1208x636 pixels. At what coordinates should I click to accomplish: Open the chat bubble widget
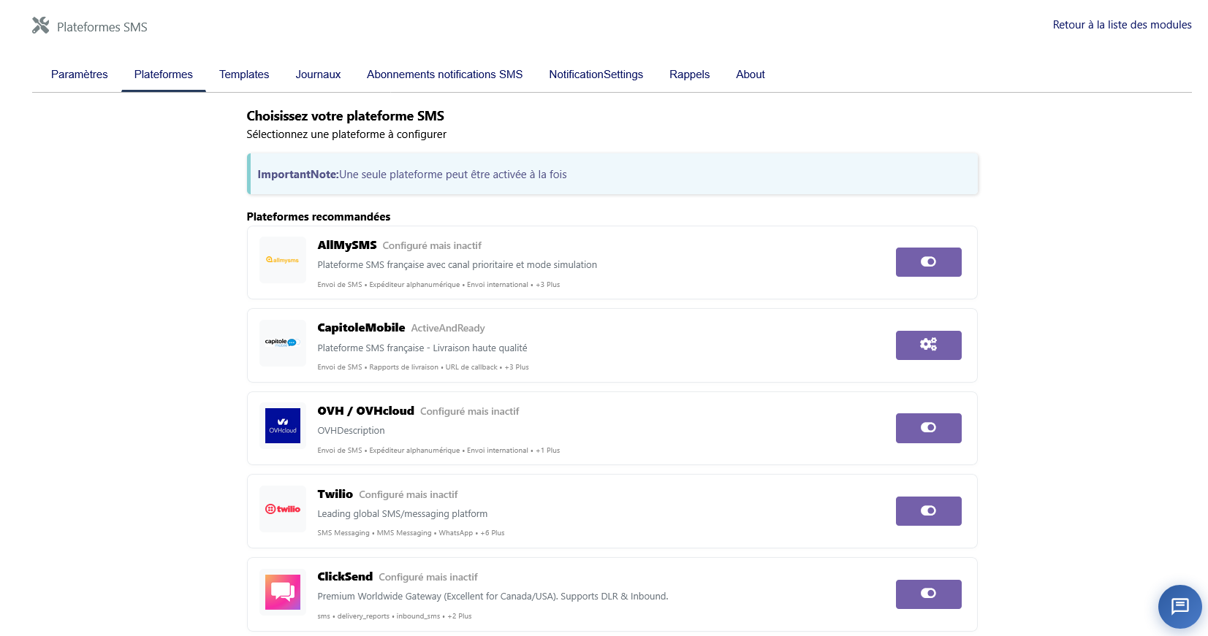click(x=1179, y=606)
